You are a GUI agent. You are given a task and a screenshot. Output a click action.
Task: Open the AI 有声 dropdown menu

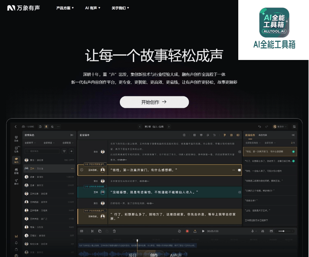(x=93, y=8)
